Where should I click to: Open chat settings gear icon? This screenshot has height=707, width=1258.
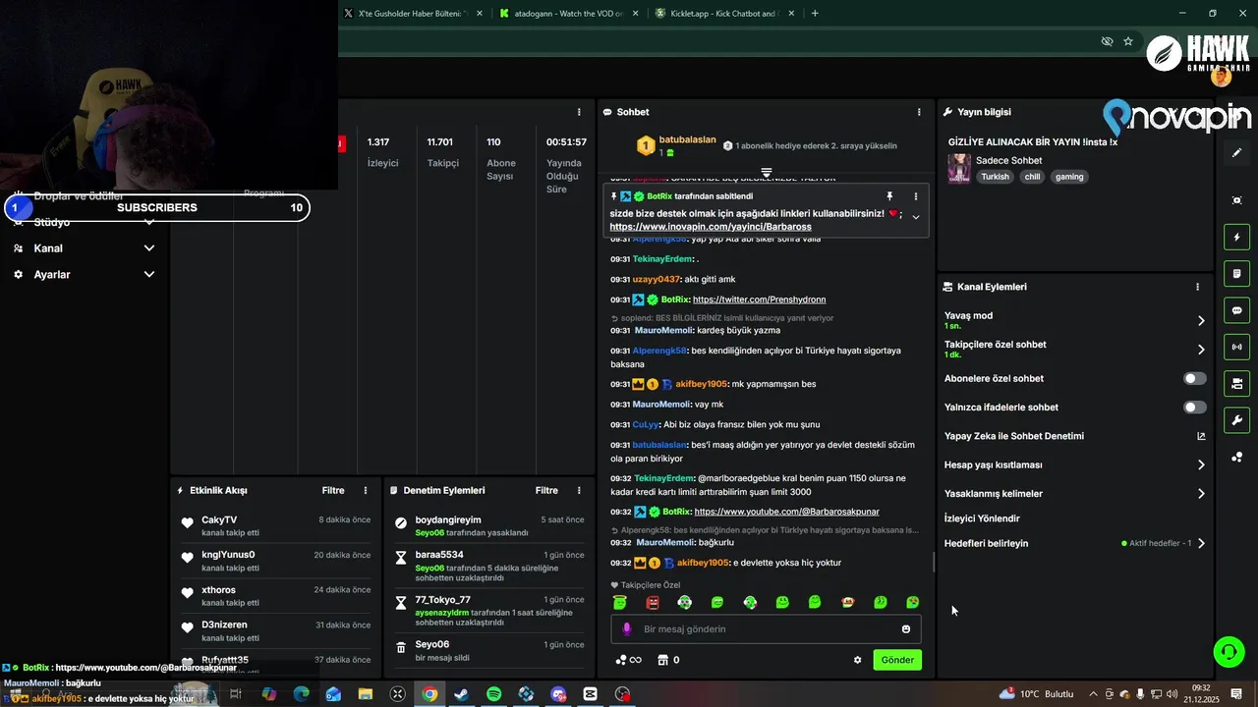pos(857,660)
